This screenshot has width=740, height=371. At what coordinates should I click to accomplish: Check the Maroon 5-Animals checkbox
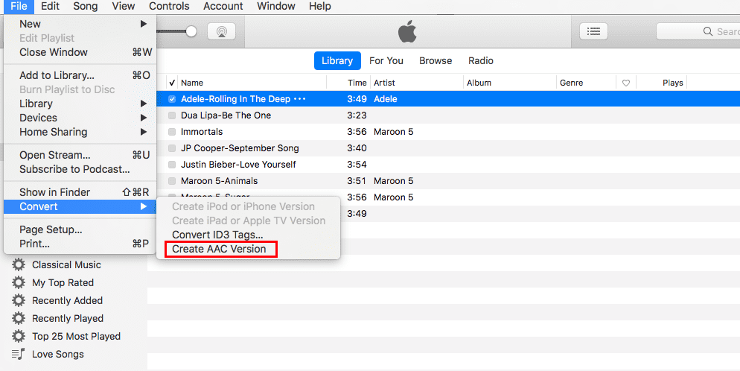click(x=172, y=181)
